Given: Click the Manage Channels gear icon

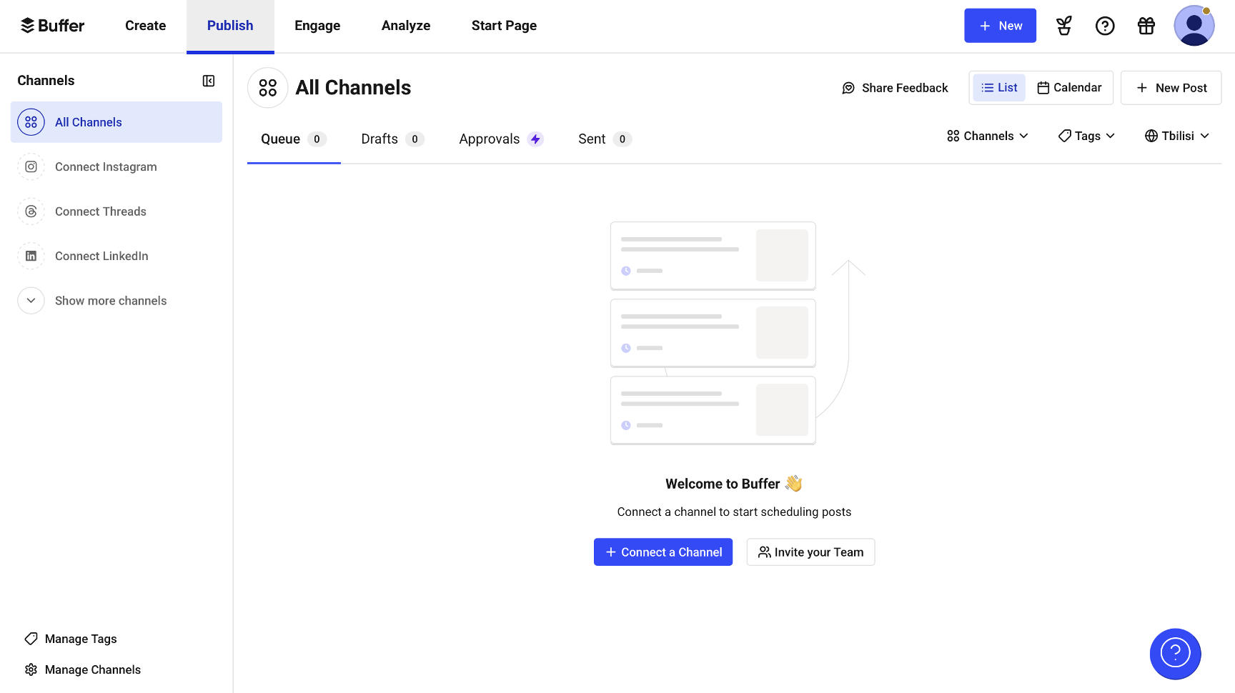Looking at the screenshot, I should pos(31,669).
